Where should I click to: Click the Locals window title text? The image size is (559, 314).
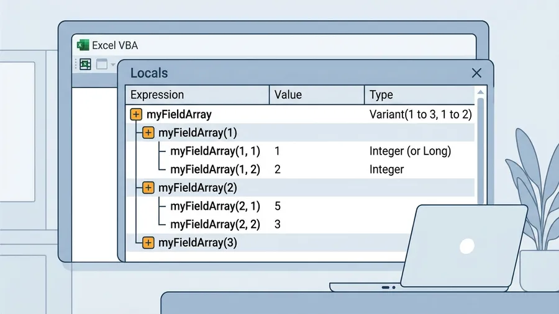click(149, 73)
